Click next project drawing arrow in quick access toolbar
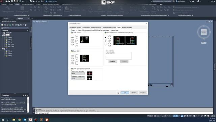Viewport: 216px width, 122px height. point(39,1)
